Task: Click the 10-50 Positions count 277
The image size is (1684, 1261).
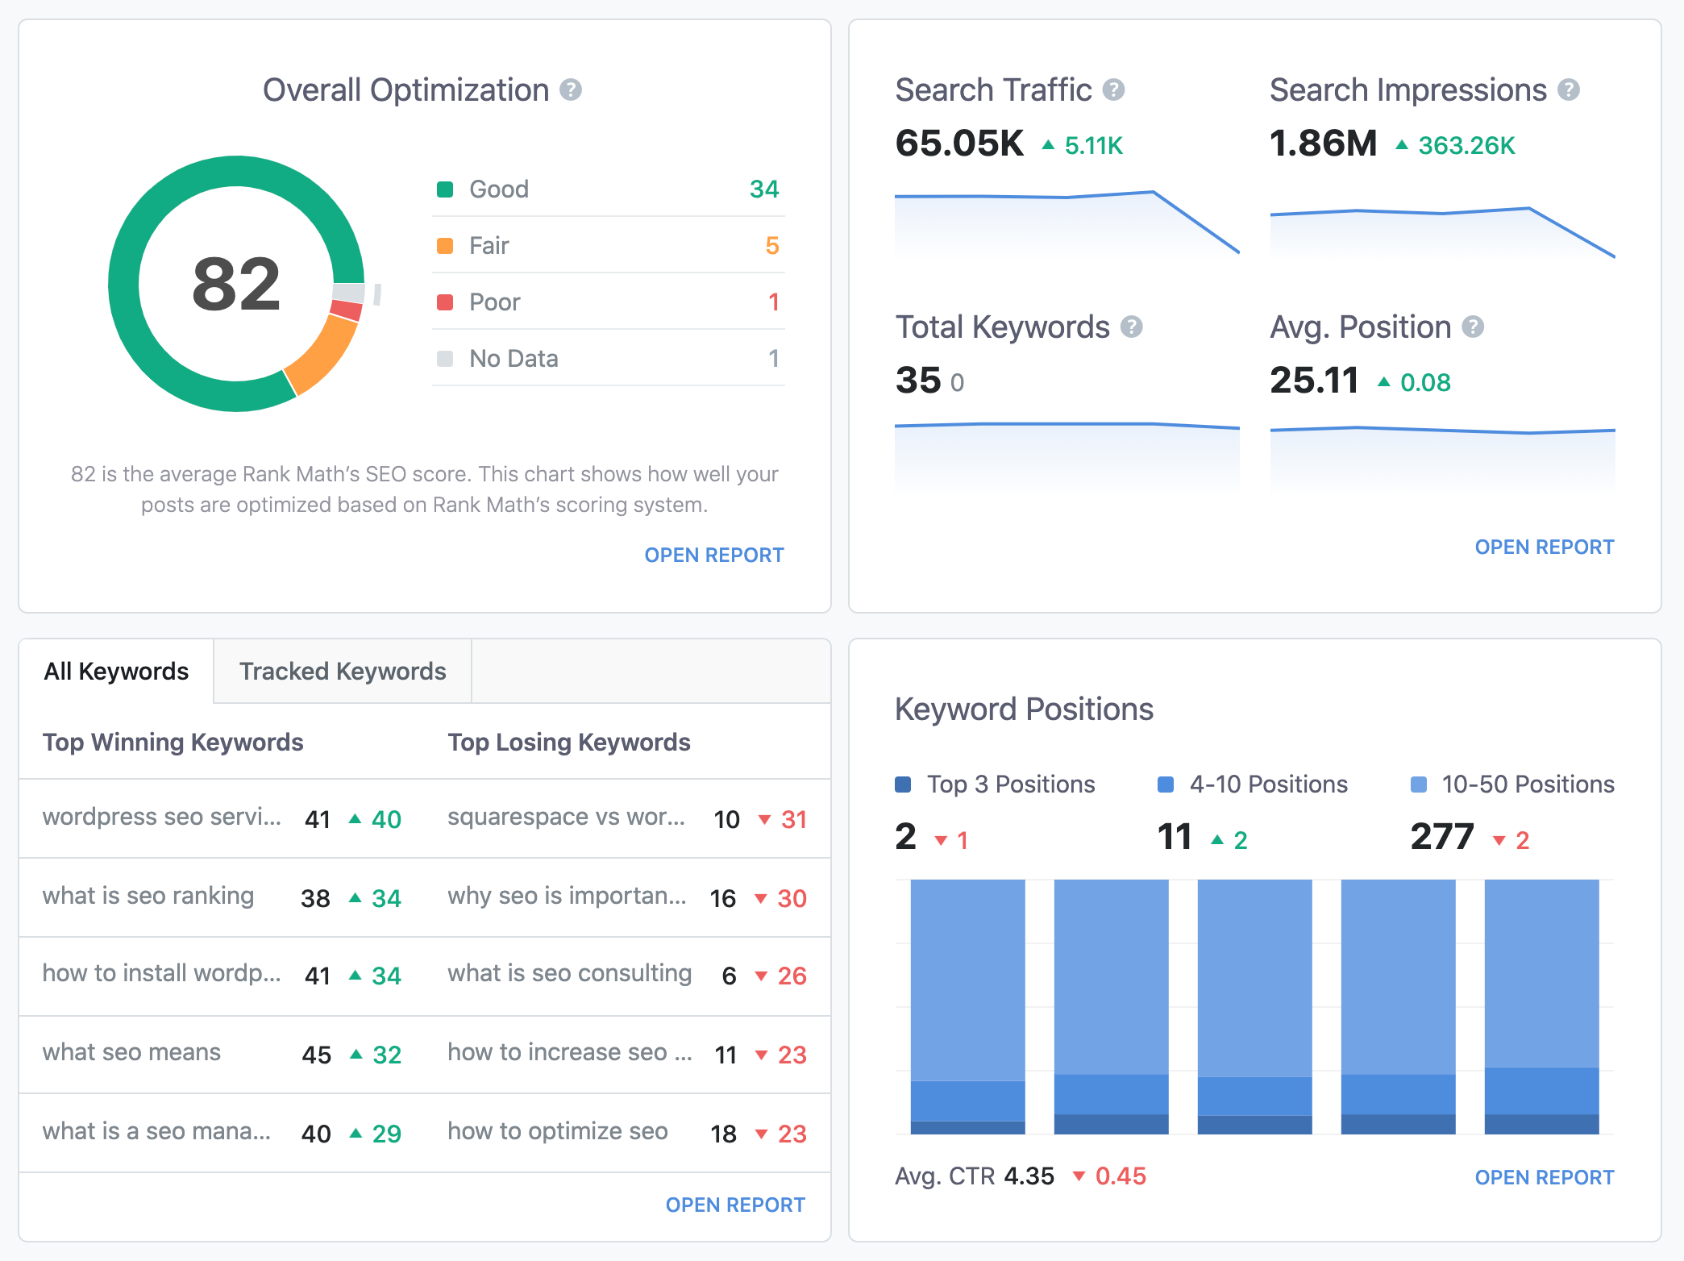Action: click(x=1442, y=837)
